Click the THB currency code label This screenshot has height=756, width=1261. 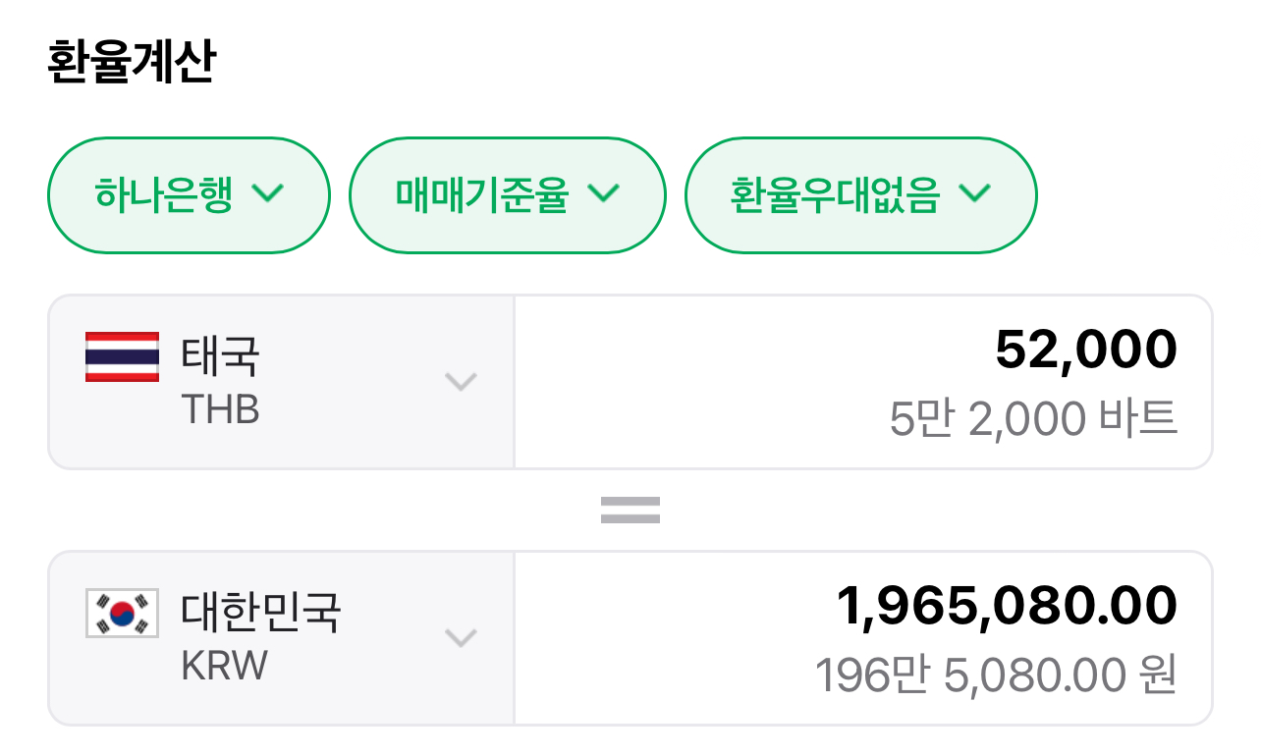pos(220,409)
